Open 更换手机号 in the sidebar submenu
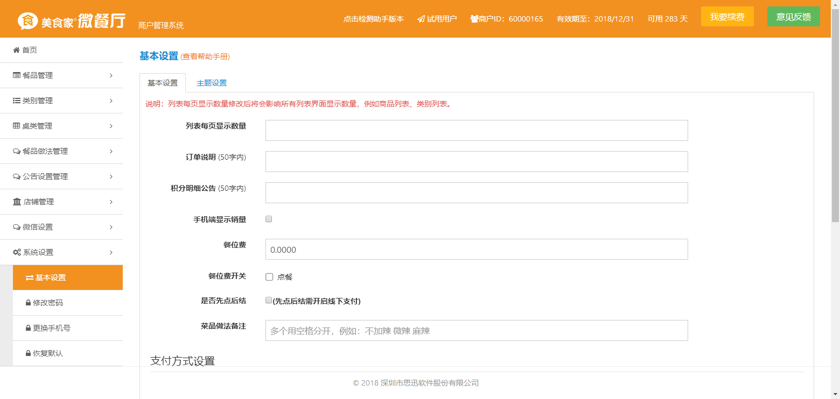The image size is (840, 399). [x=51, y=328]
